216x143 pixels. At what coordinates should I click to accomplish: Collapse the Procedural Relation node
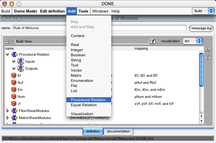[7, 55]
